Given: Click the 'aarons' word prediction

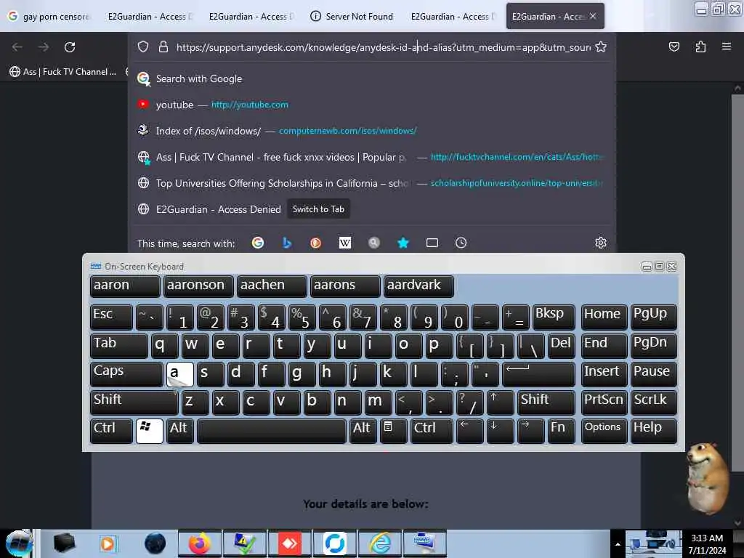Looking at the screenshot, I should pos(345,286).
